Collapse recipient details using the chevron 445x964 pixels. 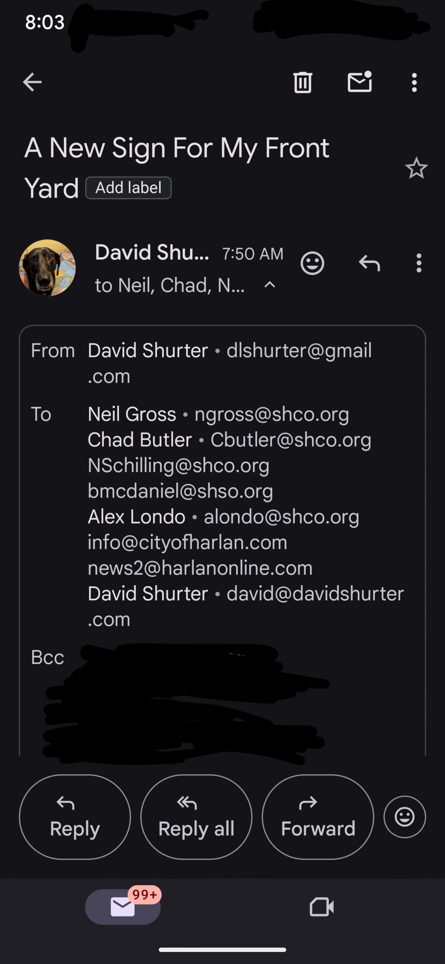pos(270,285)
